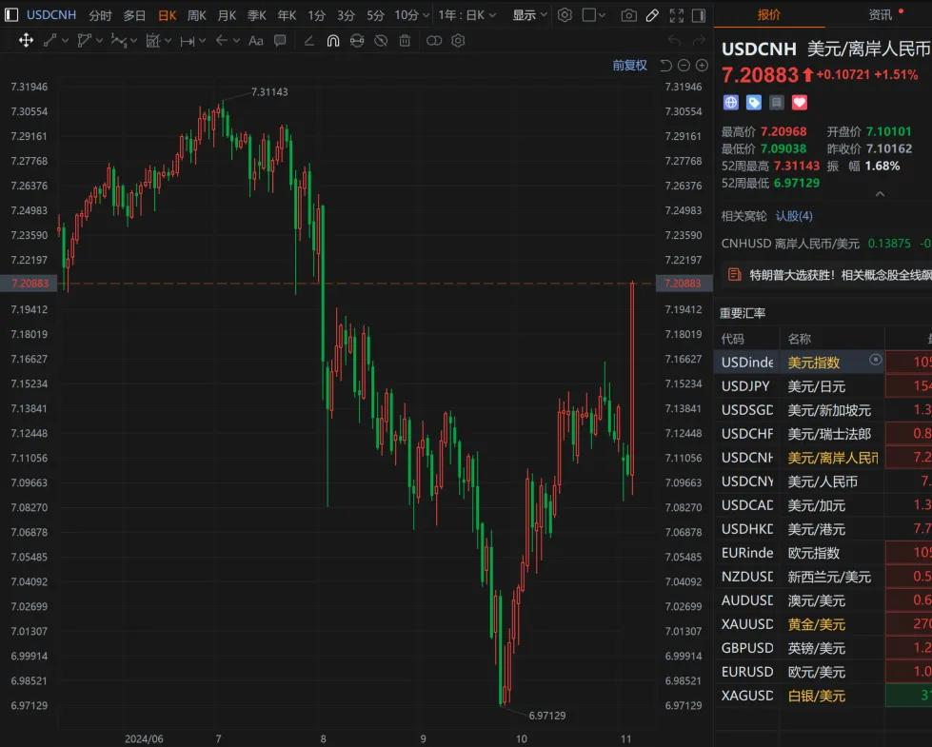The width and height of the screenshot is (932, 747).
Task: Select the USDJPY 美元/日元 row
Action: coord(800,386)
